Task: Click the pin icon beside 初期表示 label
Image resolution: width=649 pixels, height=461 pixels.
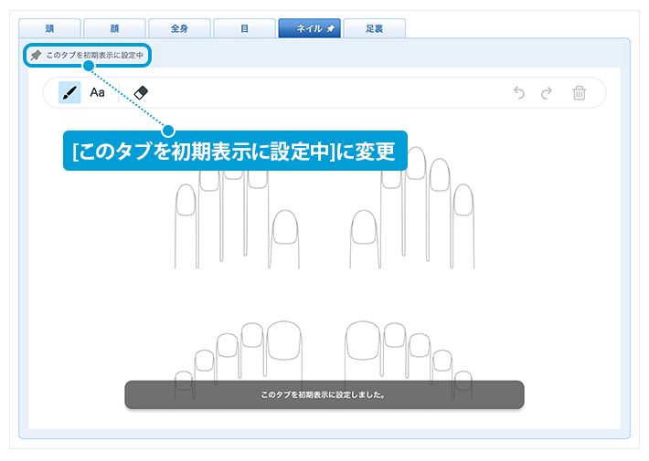Action: tap(36, 56)
